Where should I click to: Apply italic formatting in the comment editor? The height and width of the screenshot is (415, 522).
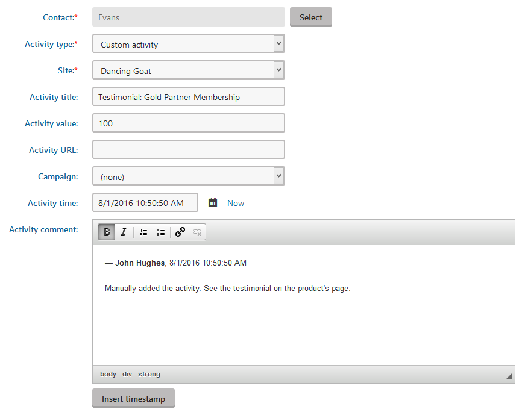(x=124, y=232)
